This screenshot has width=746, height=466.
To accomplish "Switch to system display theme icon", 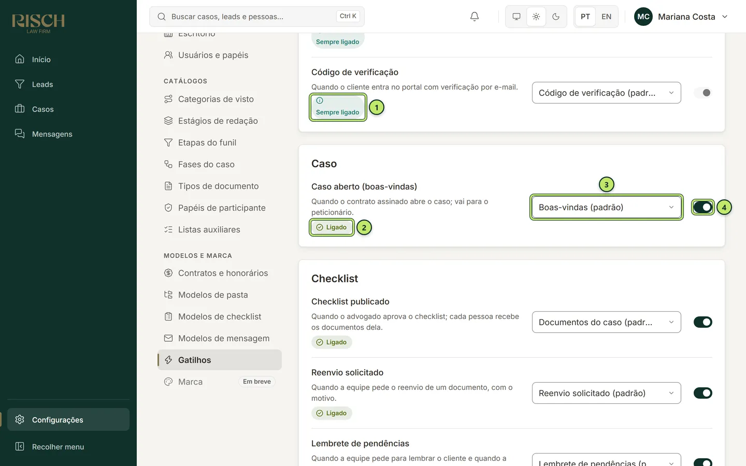I will pyautogui.click(x=517, y=17).
